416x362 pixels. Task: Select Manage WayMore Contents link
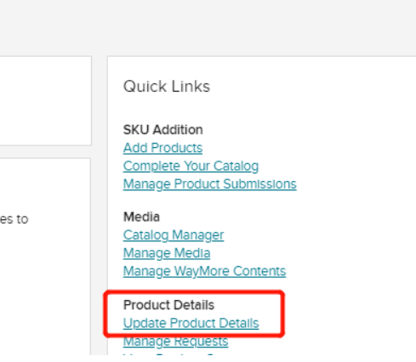(204, 271)
